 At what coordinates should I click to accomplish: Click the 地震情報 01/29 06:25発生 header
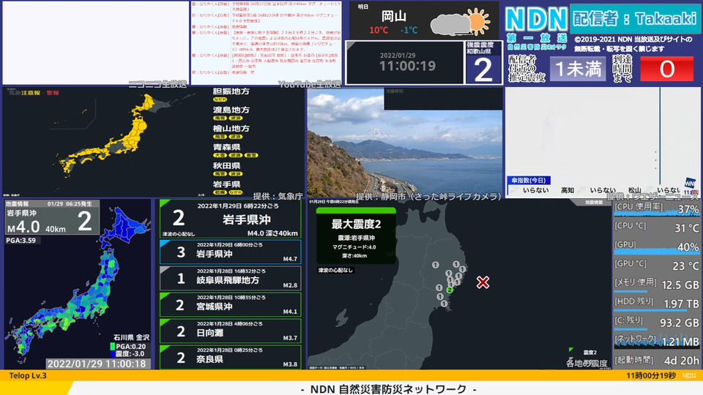52,204
